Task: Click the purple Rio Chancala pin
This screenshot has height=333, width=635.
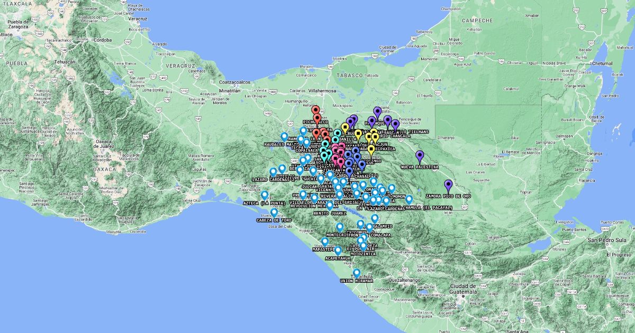Action: click(395, 125)
